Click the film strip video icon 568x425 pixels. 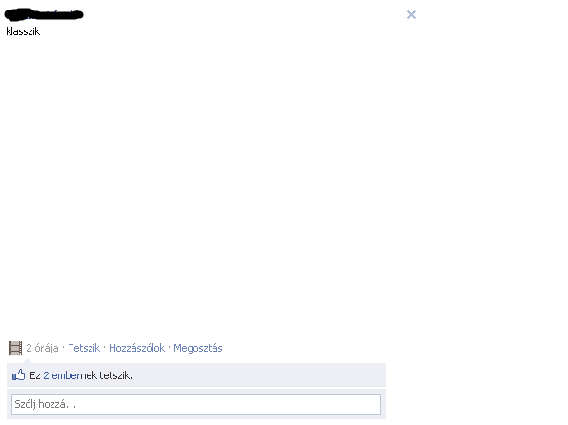coord(15,348)
